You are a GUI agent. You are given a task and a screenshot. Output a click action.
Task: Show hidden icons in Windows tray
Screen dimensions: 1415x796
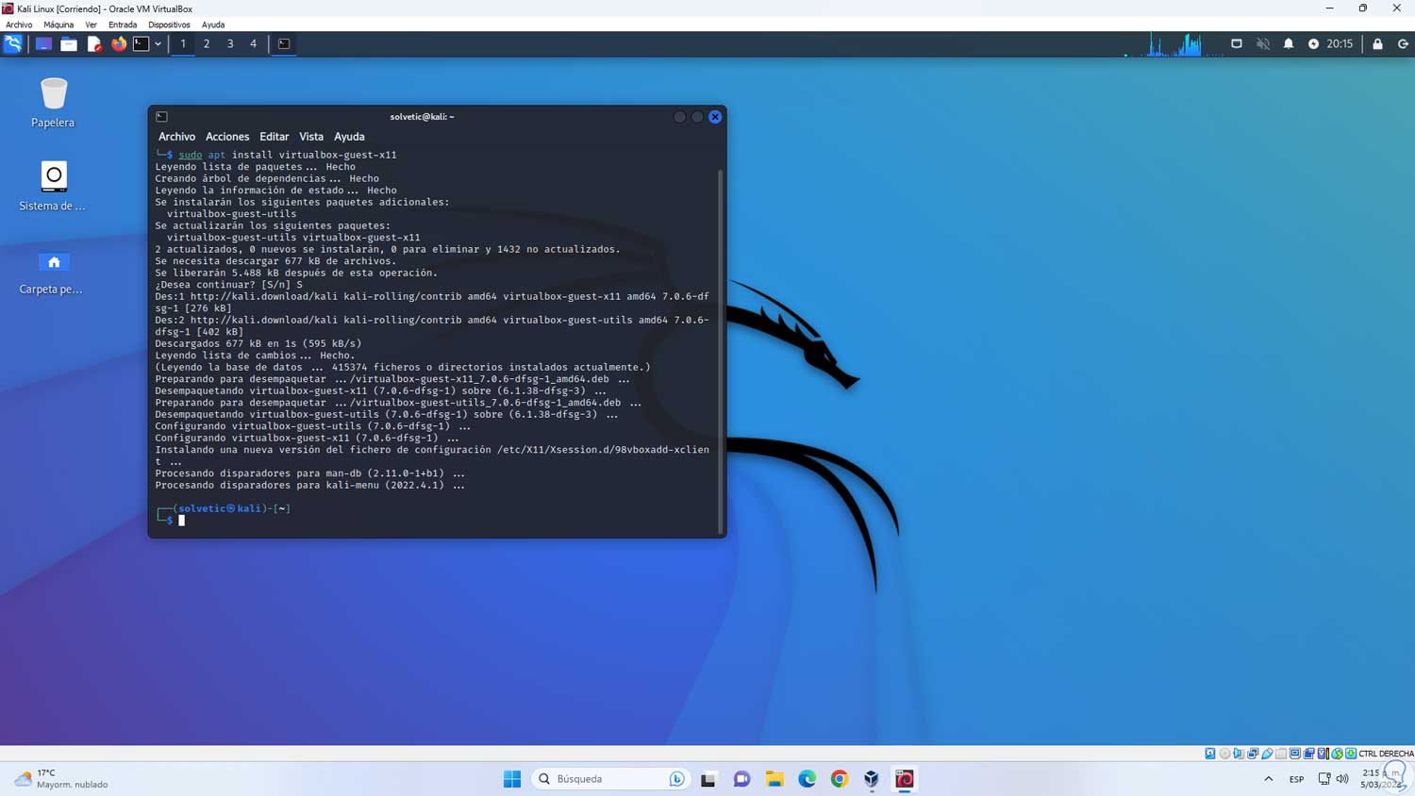(x=1269, y=779)
